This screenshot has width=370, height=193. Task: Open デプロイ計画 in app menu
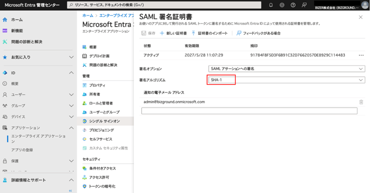(99, 56)
